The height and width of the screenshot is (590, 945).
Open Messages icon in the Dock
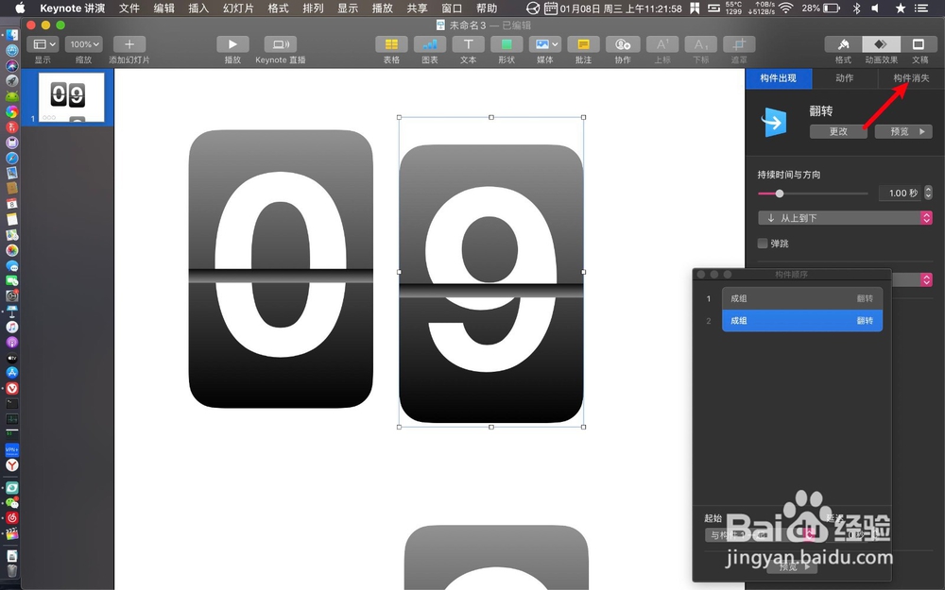click(x=12, y=265)
